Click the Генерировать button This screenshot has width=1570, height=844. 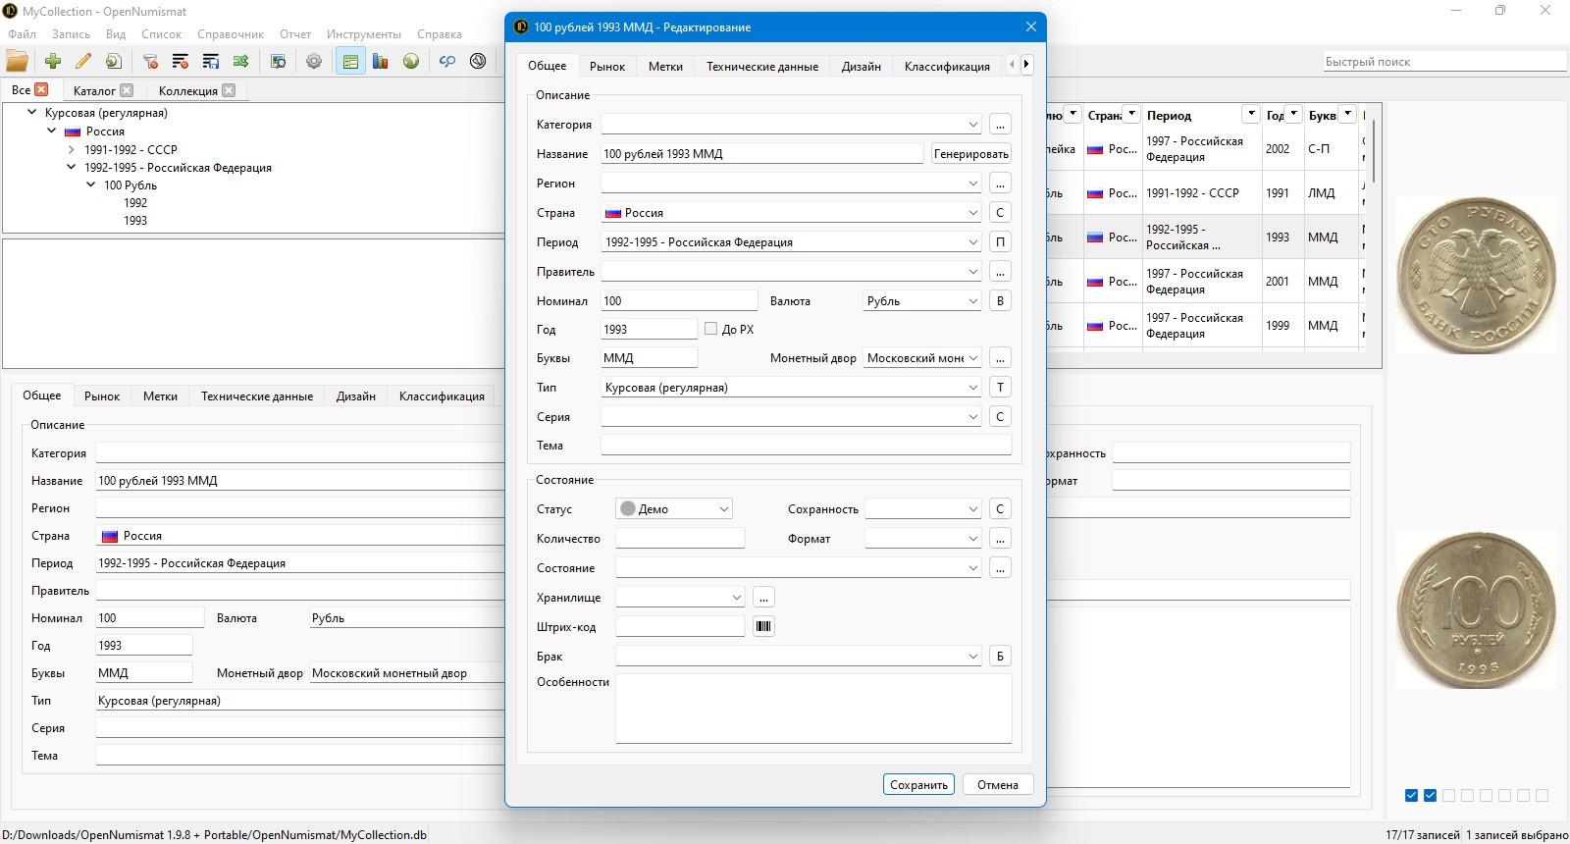pos(970,153)
